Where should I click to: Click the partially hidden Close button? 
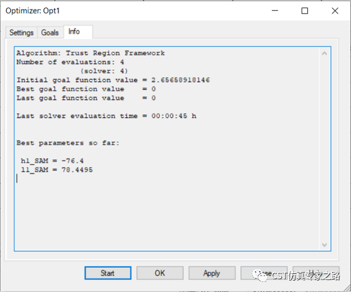point(264,273)
